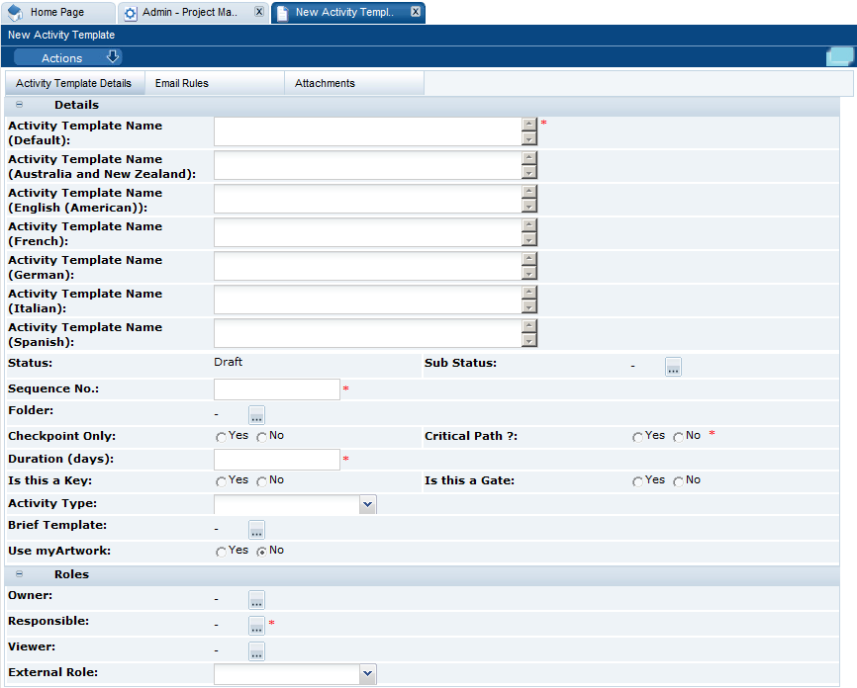
Task: Select Yes for Checkpoint Only
Action: click(x=222, y=436)
